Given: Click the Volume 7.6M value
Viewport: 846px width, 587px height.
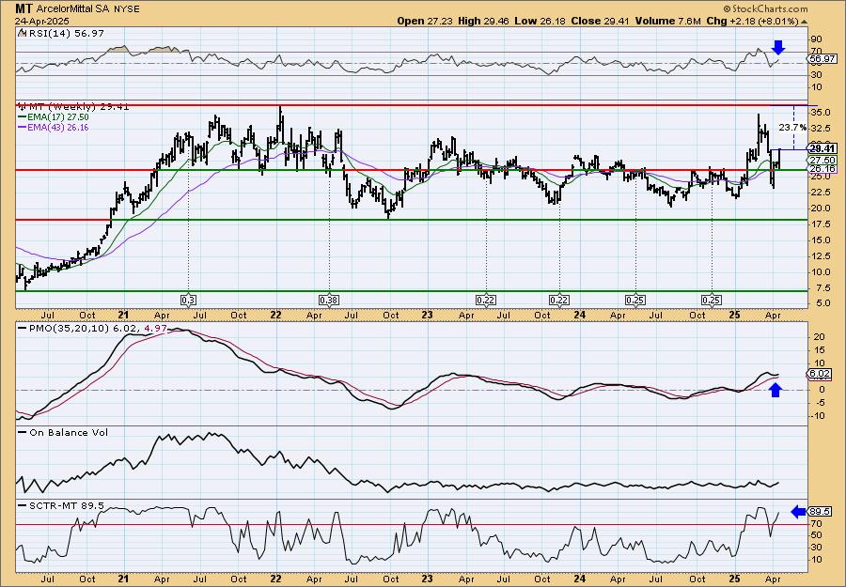Looking at the screenshot, I should pos(667,21).
